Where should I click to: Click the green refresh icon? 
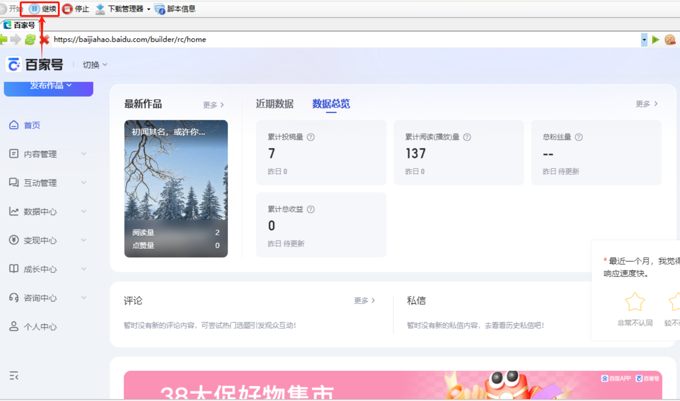[30, 39]
